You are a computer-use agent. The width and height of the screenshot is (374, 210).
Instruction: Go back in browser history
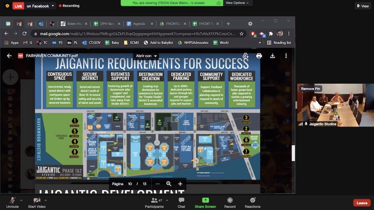coord(6,34)
